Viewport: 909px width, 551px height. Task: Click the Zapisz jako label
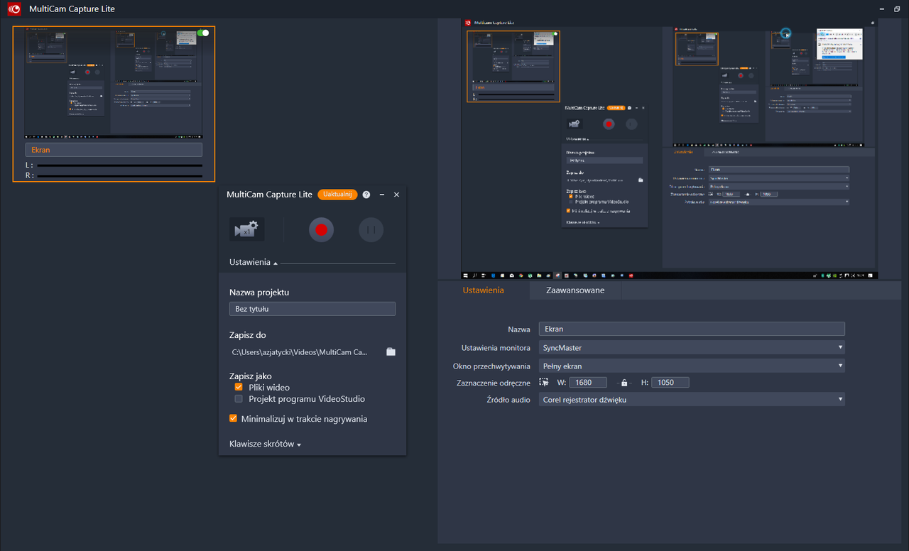pos(250,376)
